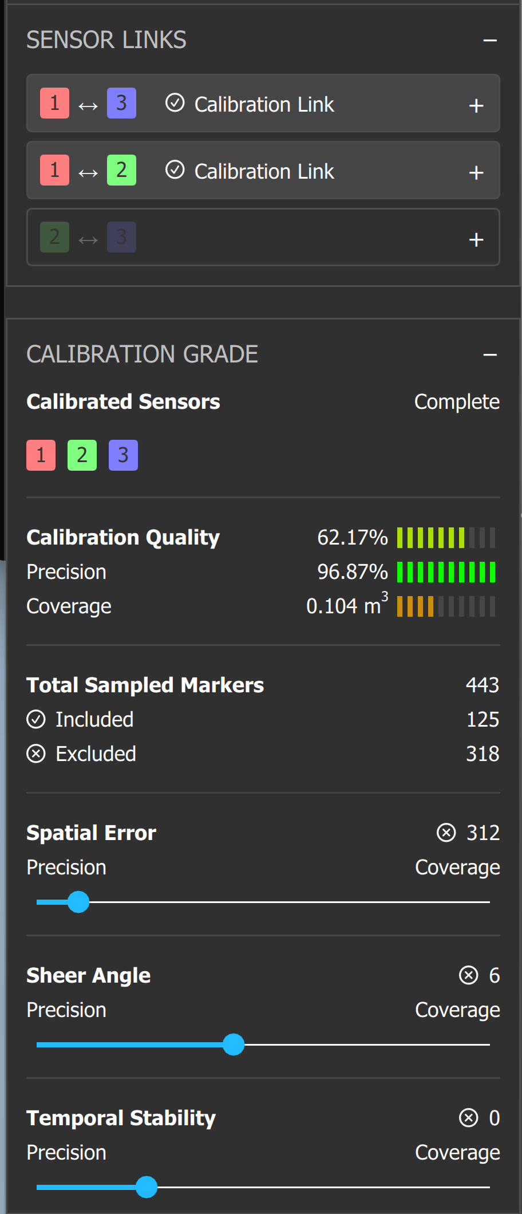The image size is (522, 1214).
Task: Expand the sensor 1 to 3 Calibration Link
Action: (x=476, y=105)
